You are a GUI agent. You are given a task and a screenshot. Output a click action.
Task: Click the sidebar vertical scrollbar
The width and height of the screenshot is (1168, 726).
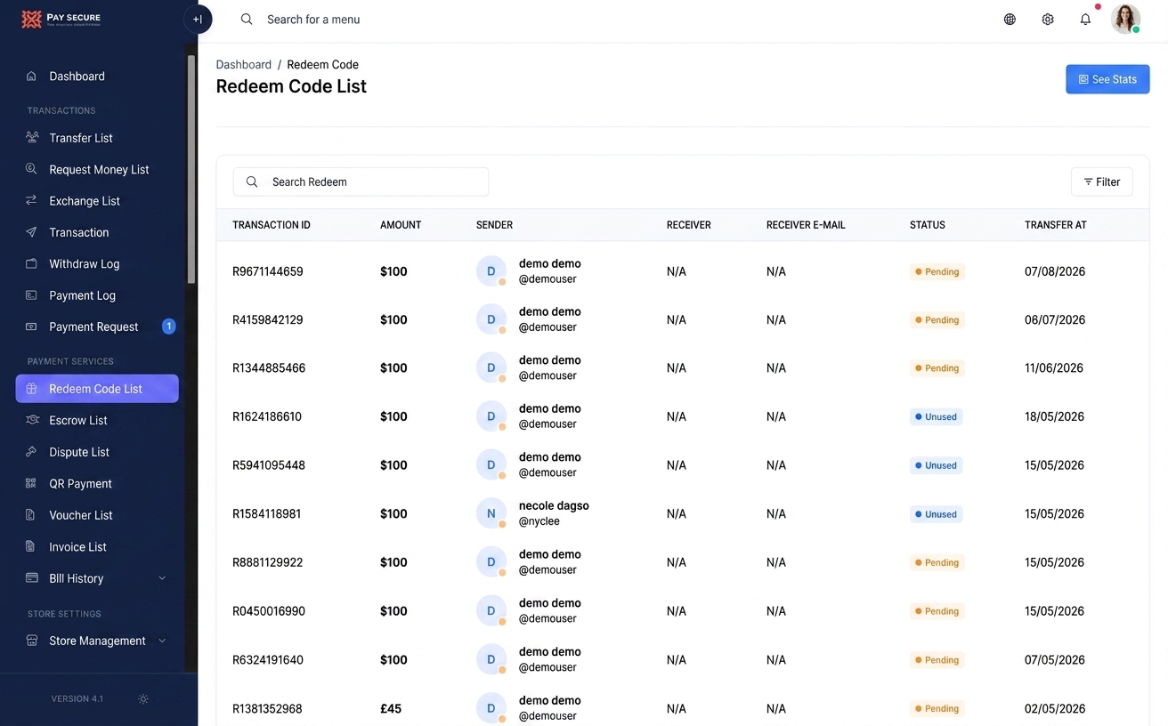pos(191,169)
